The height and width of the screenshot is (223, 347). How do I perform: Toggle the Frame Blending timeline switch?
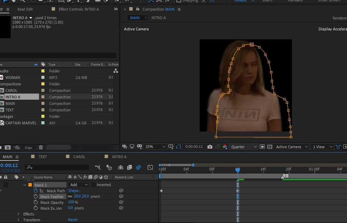(x=130, y=167)
